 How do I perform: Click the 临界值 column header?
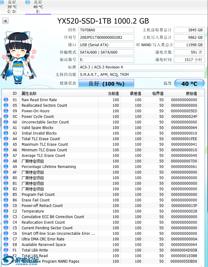coord(154,93)
